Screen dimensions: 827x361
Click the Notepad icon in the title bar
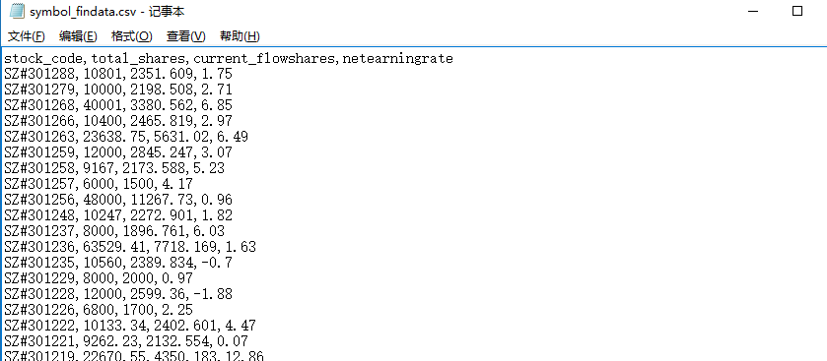[x=18, y=12]
